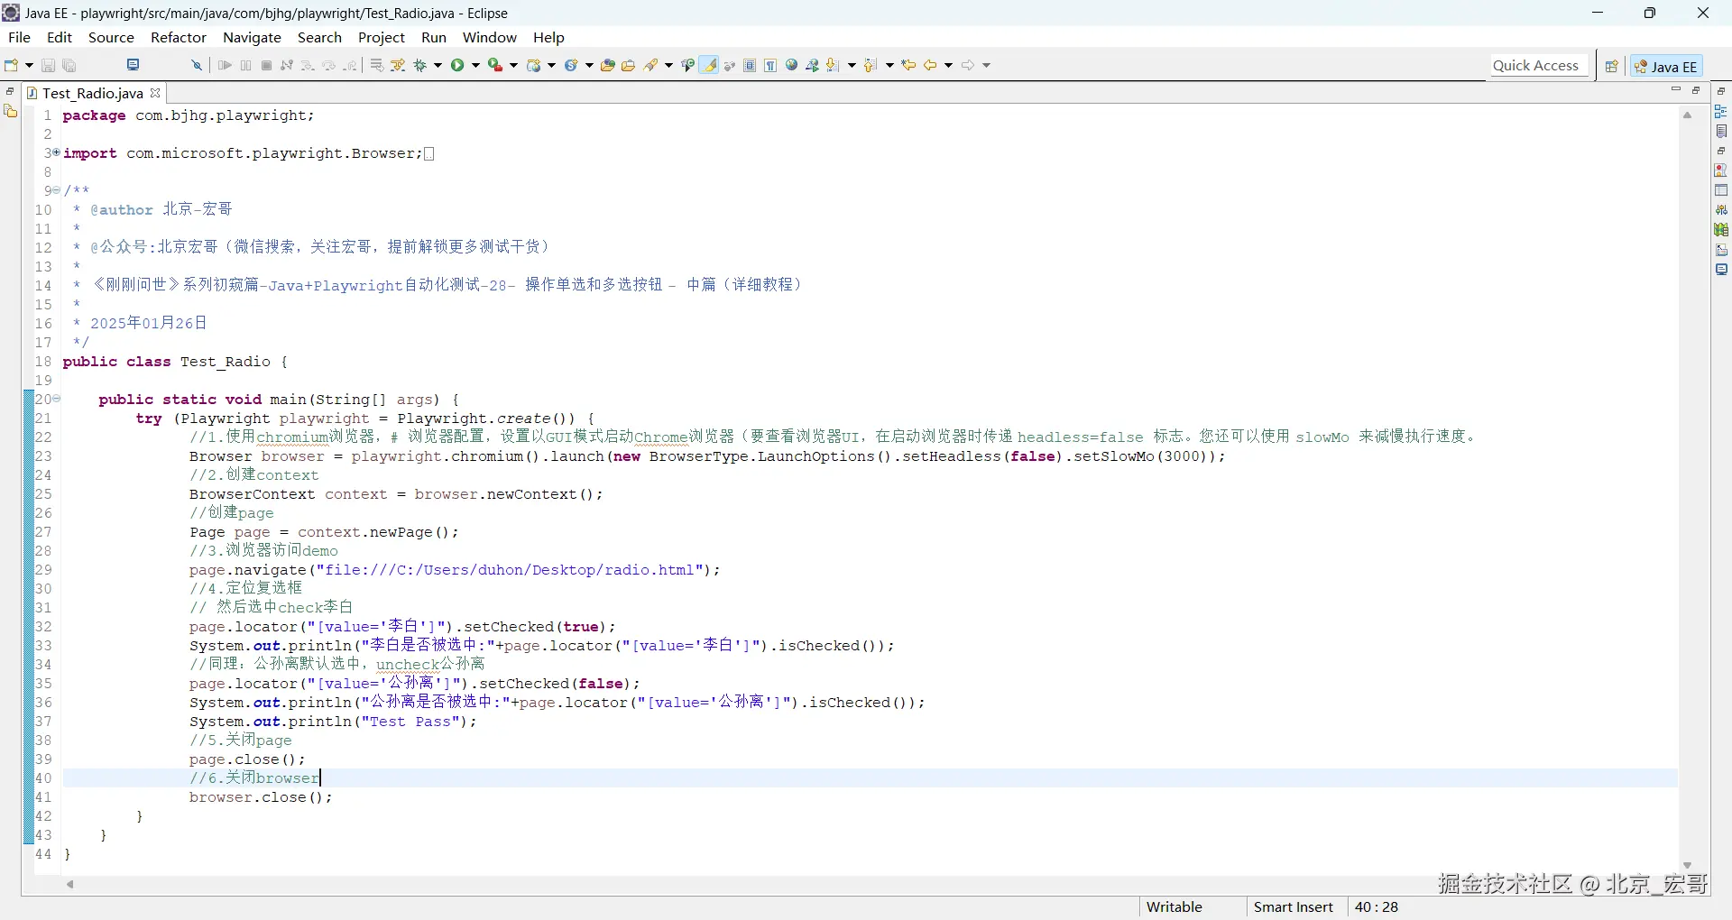Click the Suspend debug icon

245,65
